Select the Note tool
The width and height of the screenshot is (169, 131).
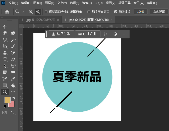click(5, 72)
